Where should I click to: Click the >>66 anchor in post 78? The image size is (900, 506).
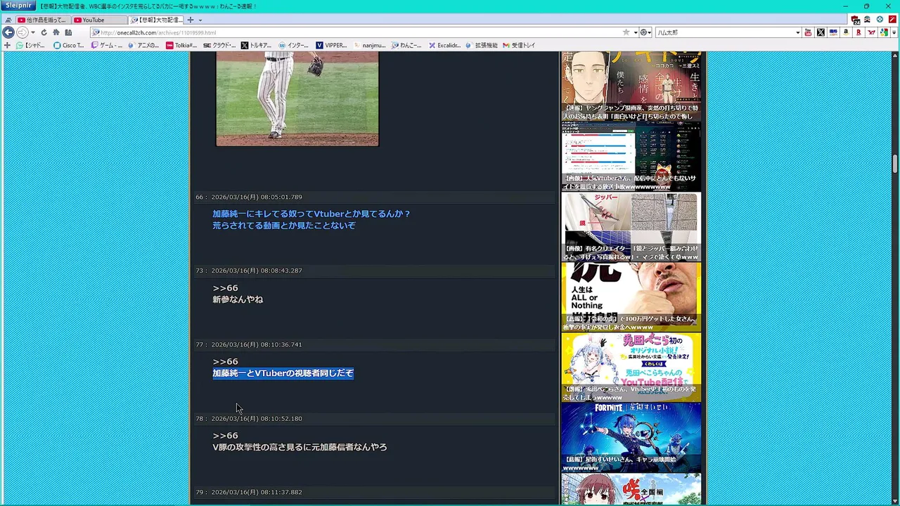coord(225,435)
